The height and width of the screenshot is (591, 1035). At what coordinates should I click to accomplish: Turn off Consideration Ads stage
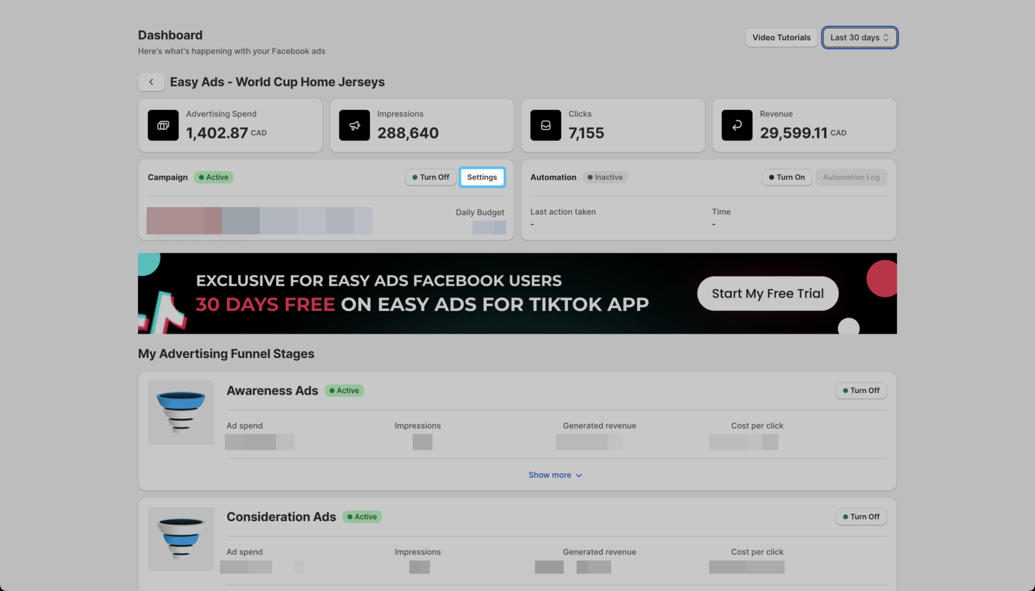pyautogui.click(x=861, y=517)
